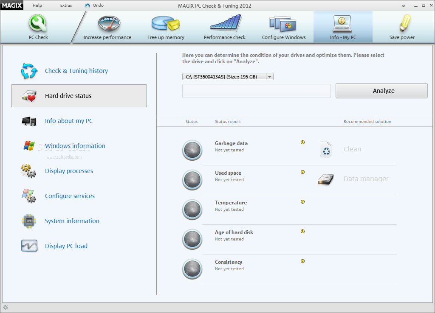435x313 pixels.
Task: Click the Status column header
Action: pyautogui.click(x=192, y=122)
